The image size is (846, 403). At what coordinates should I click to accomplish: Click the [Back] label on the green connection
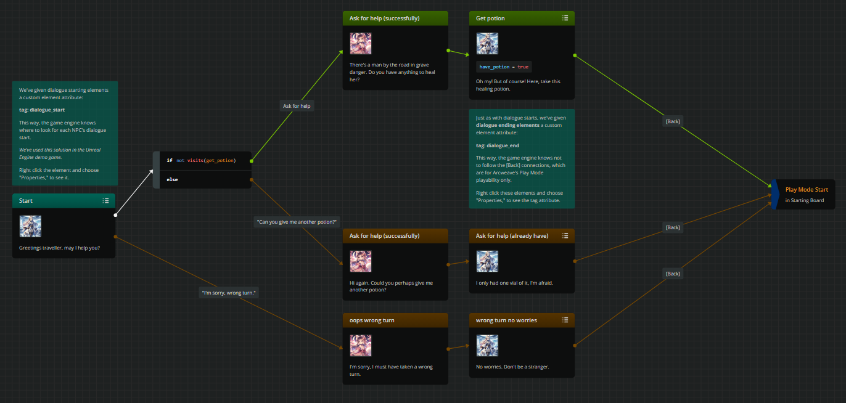point(672,121)
